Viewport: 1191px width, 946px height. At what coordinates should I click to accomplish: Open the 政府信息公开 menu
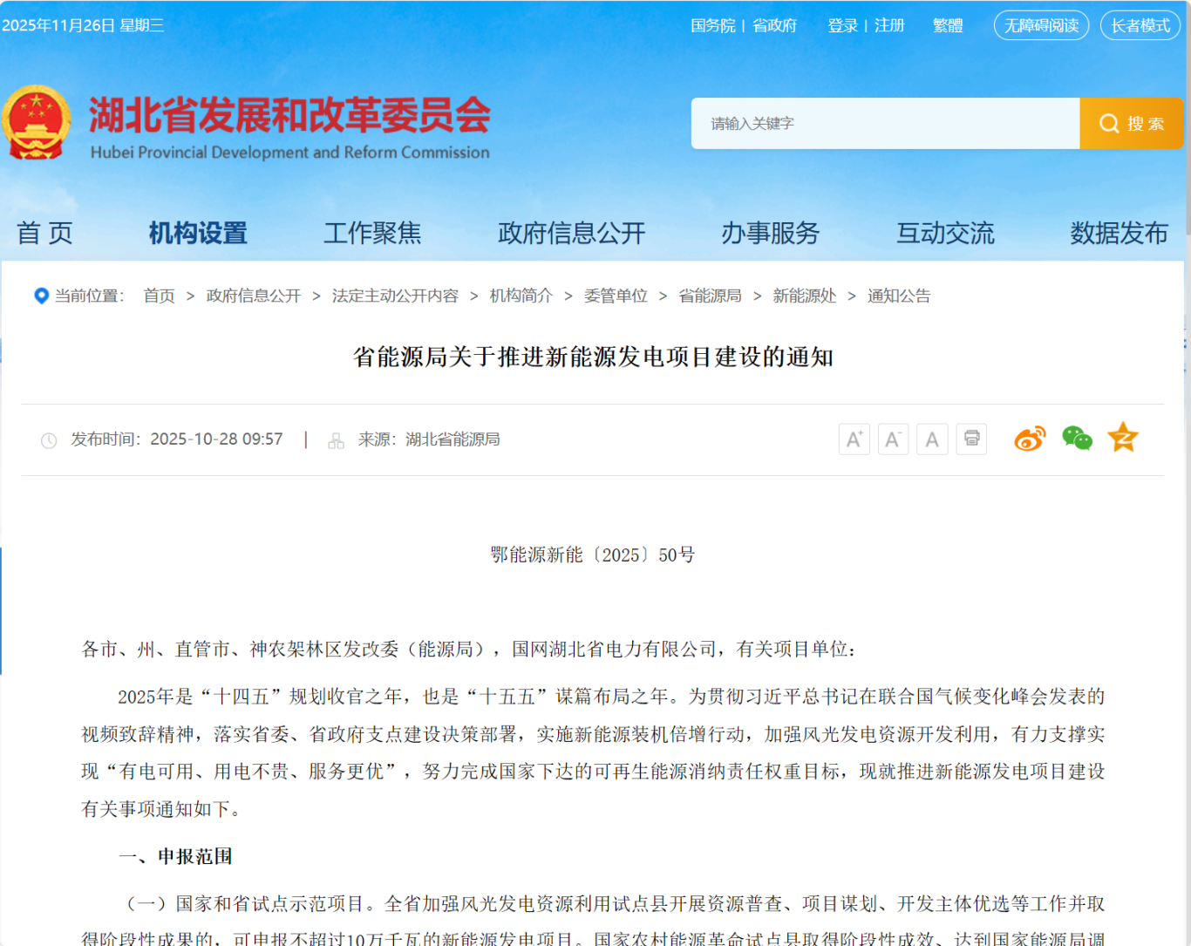571,233
